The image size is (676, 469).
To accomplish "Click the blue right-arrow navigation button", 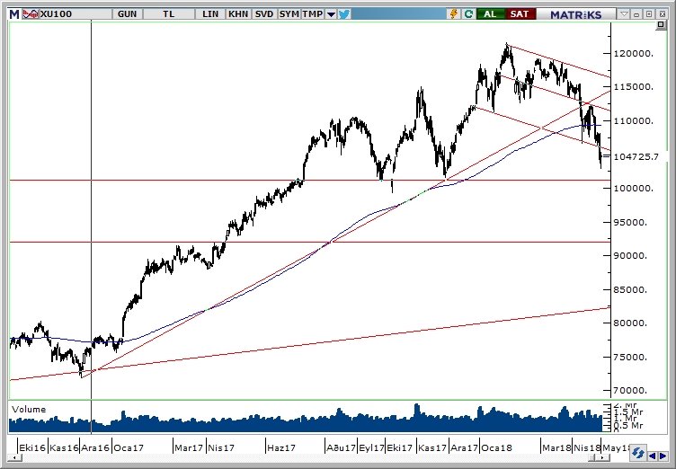I will (663, 456).
